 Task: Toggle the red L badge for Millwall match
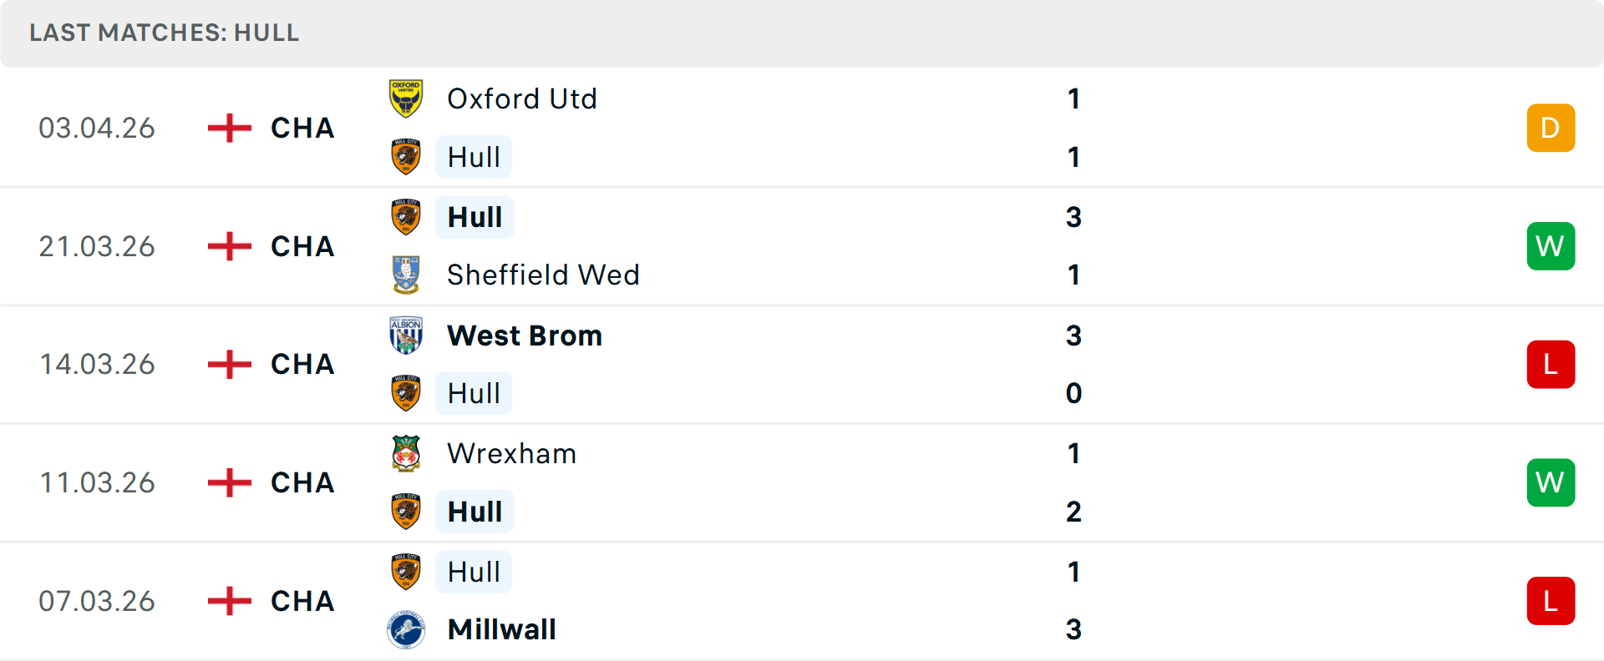coord(1551,601)
